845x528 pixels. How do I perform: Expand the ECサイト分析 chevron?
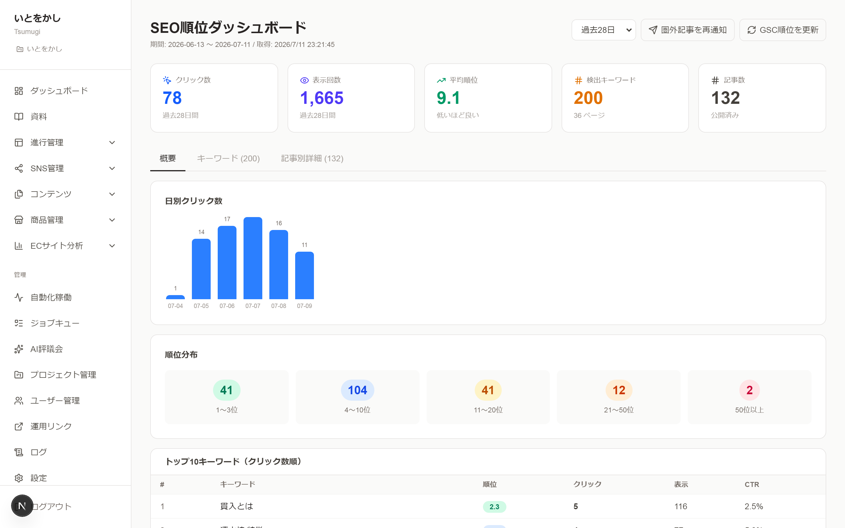[112, 246]
